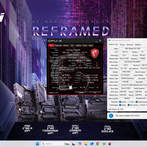Open the Windows Start menu
Image resolution: width=147 pixels, height=147 pixels.
point(38,144)
